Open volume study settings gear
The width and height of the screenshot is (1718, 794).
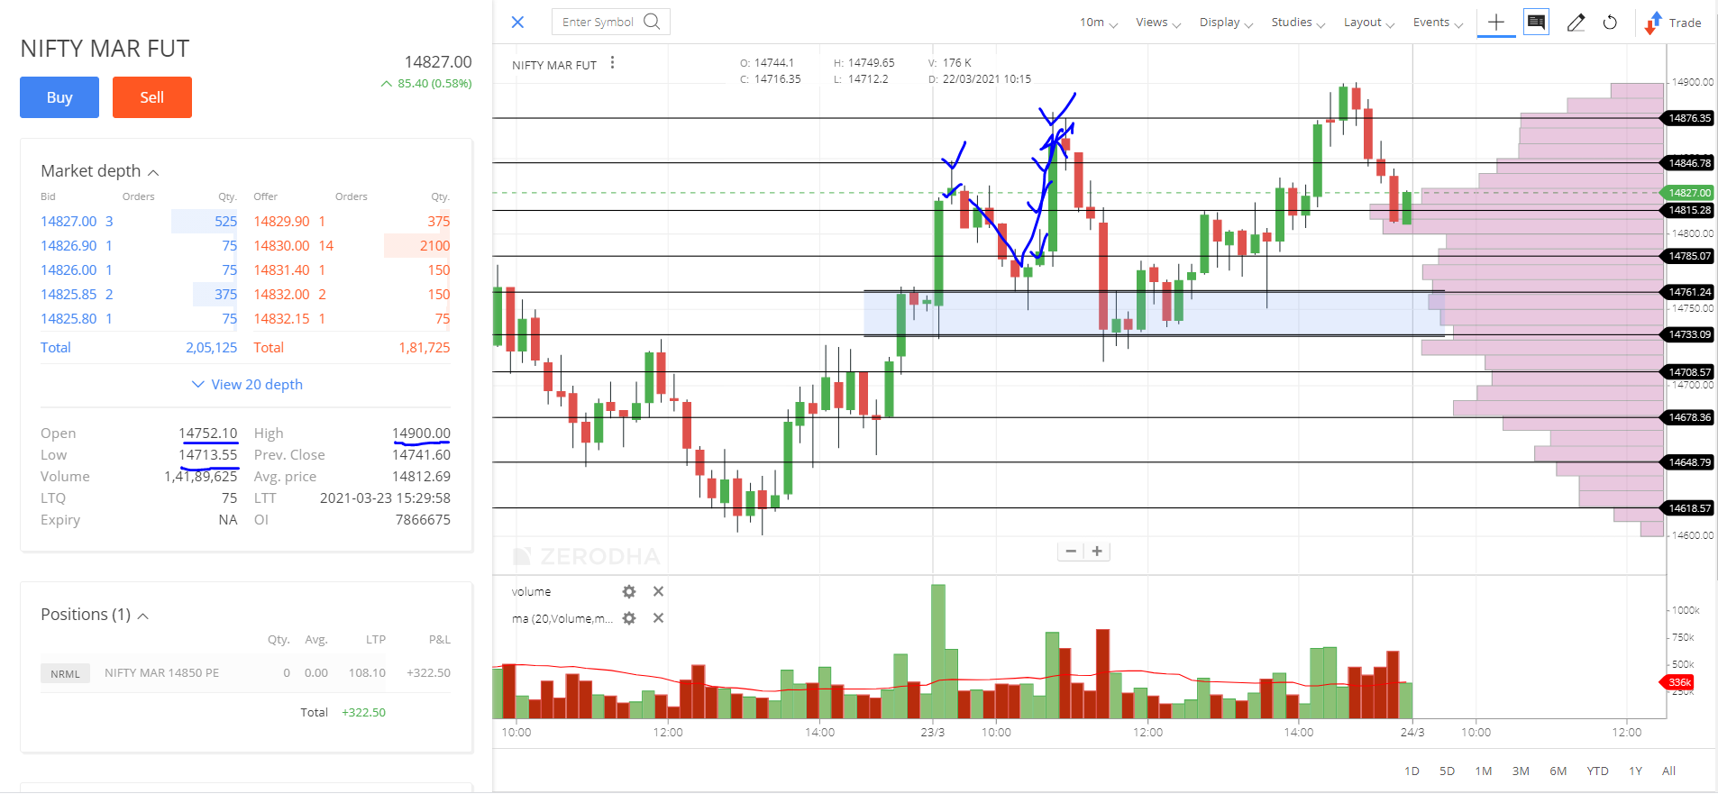[629, 591]
